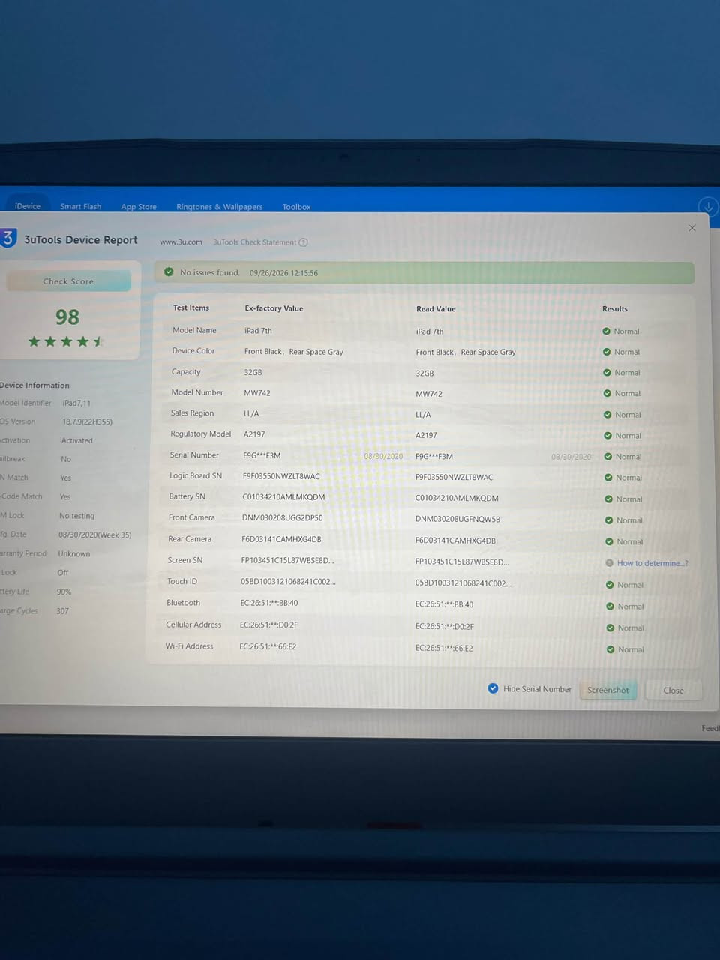Click the Check Score button
The width and height of the screenshot is (720, 960).
pyautogui.click(x=68, y=281)
